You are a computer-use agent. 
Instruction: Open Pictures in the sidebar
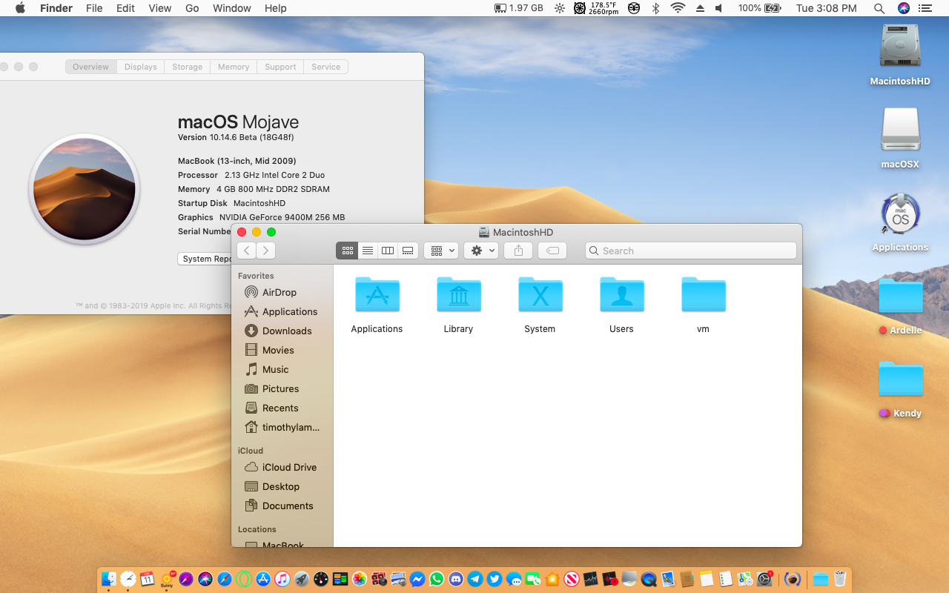coord(282,388)
